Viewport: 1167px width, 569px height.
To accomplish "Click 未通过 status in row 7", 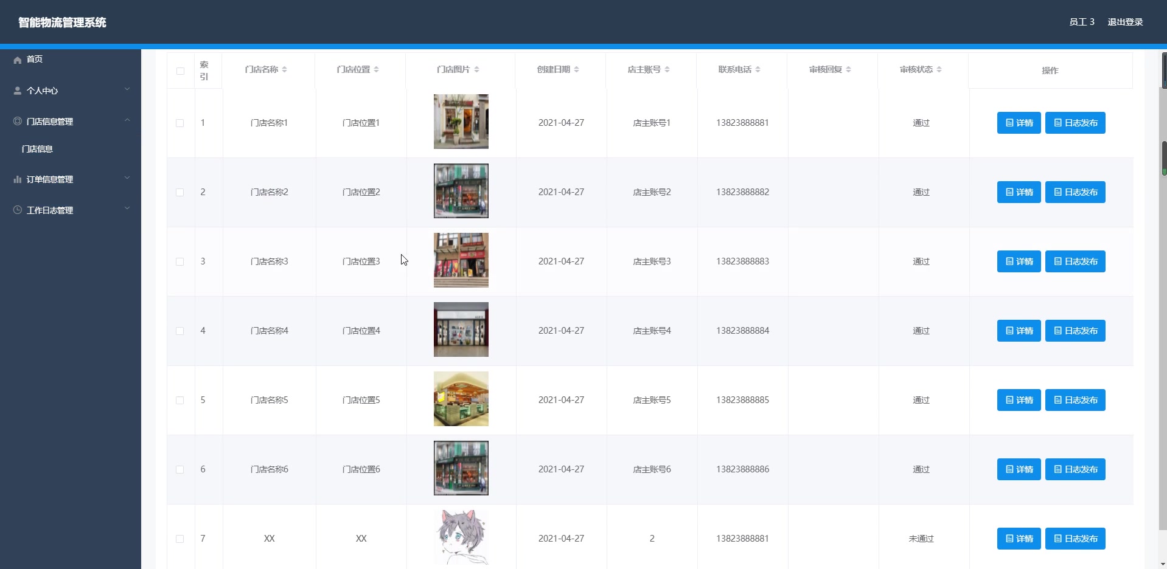I will coord(921,539).
